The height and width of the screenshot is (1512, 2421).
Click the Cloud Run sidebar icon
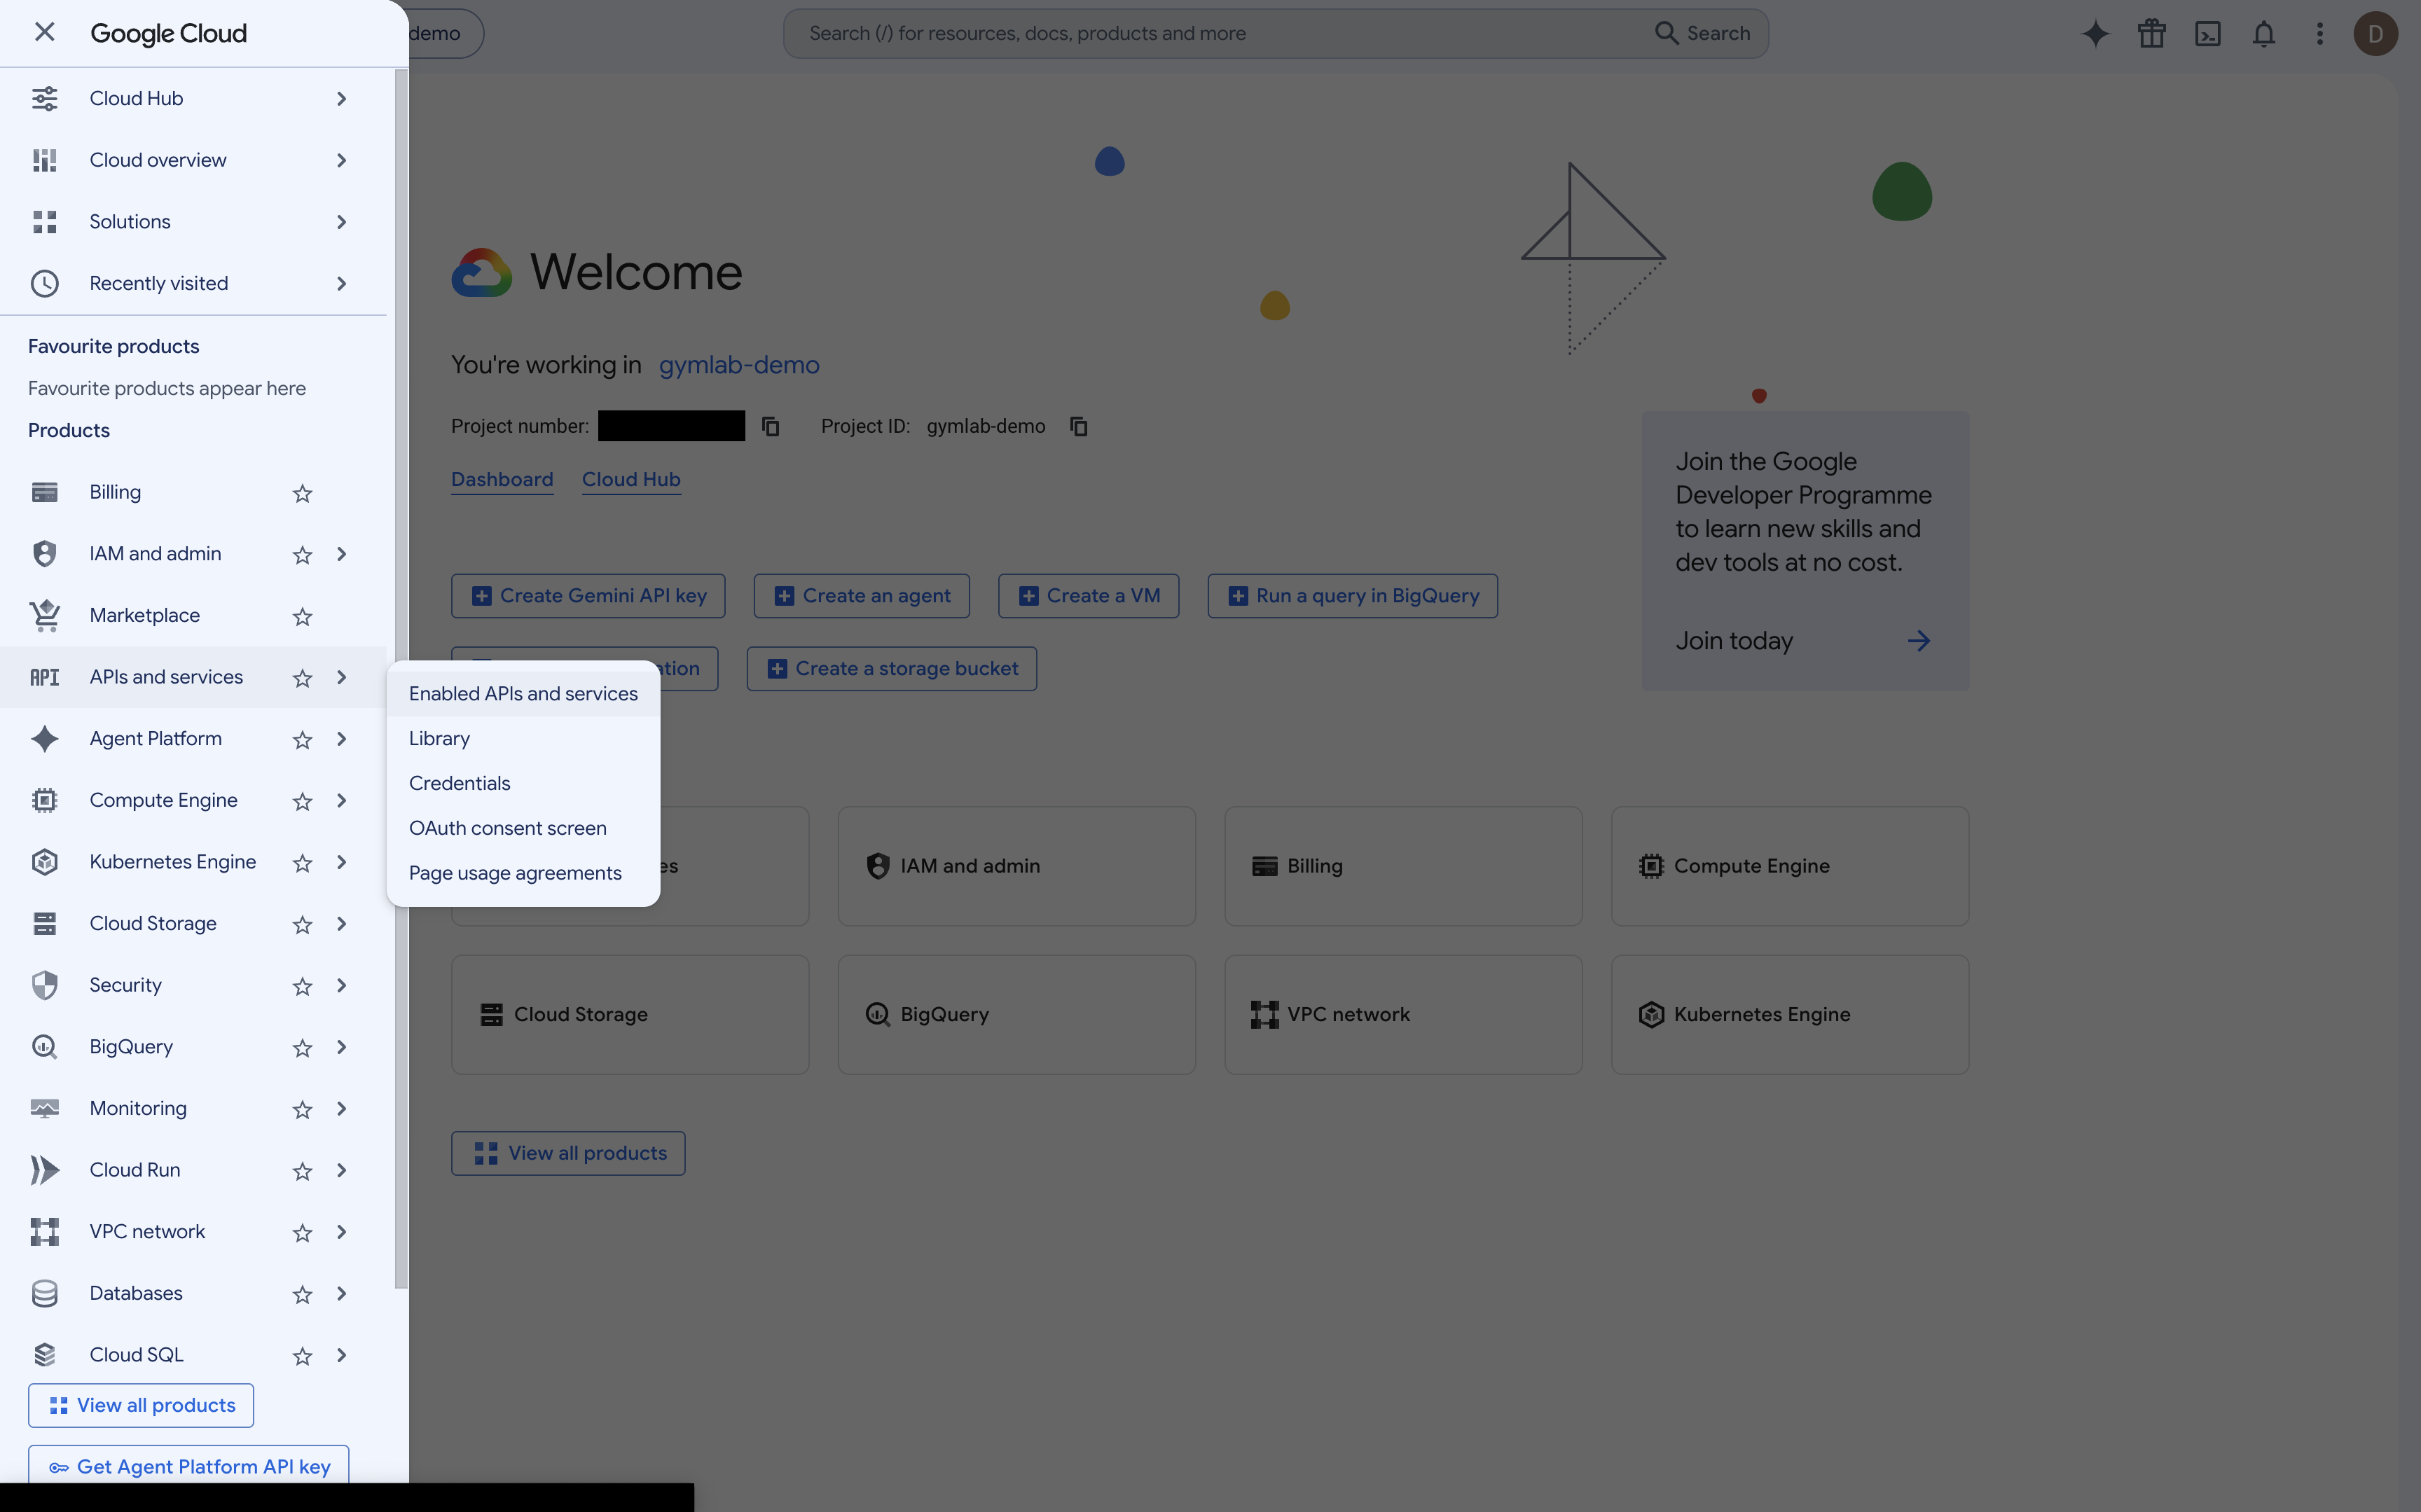tap(44, 1170)
